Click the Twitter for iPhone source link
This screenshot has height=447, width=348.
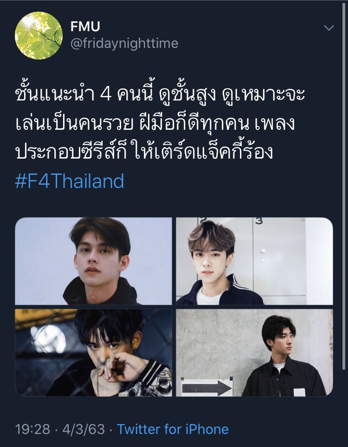173,429
